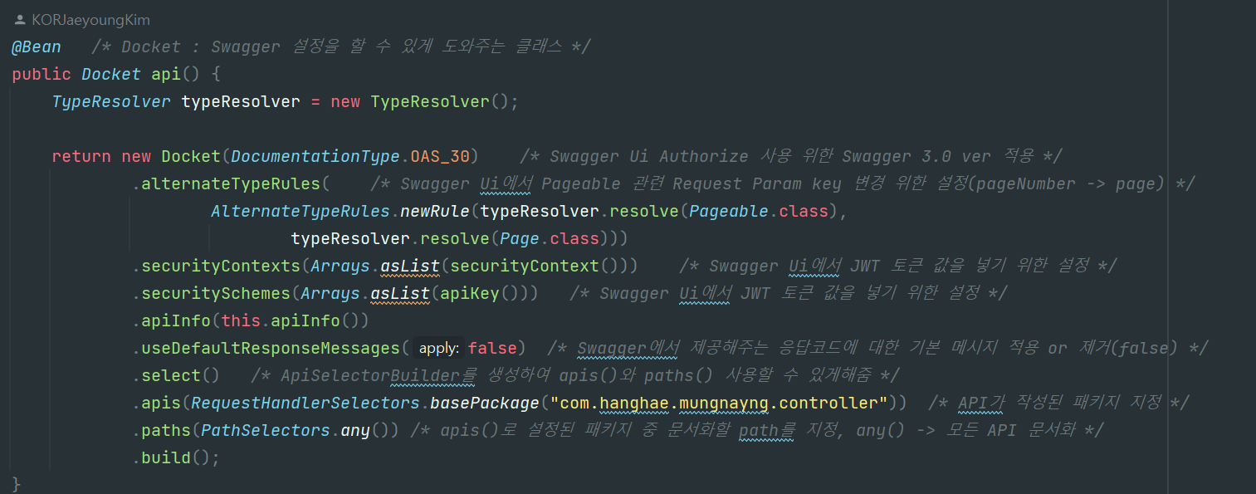Screen dimensions: 1256x494
Task: Click the false argument value
Action: (x=492, y=348)
